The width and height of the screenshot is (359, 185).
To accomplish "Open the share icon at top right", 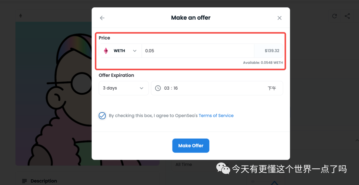I will point(347,16).
